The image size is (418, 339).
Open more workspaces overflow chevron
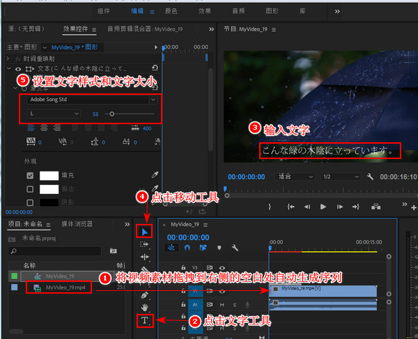tap(337, 11)
